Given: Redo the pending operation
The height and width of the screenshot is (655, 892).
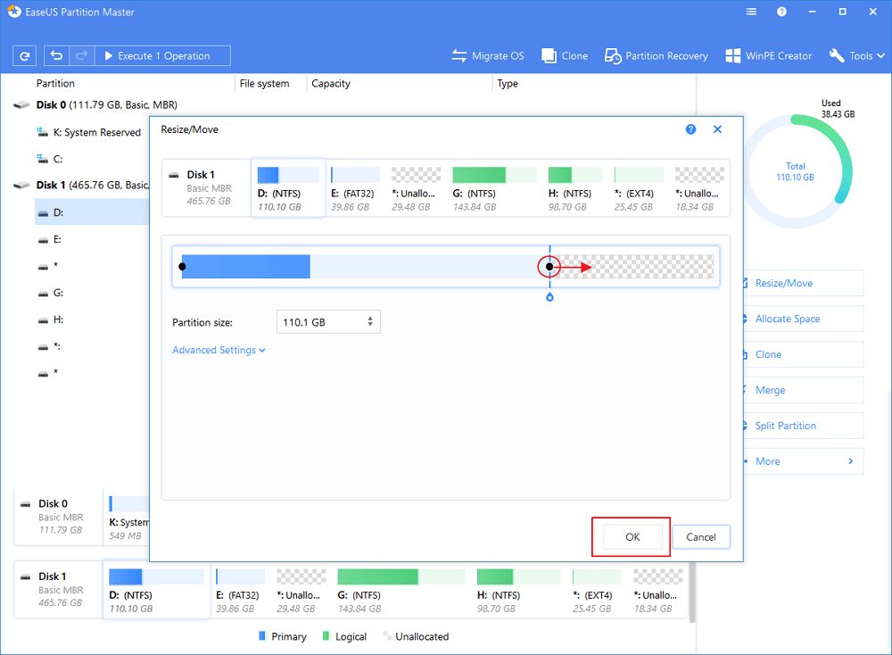Looking at the screenshot, I should (x=81, y=55).
